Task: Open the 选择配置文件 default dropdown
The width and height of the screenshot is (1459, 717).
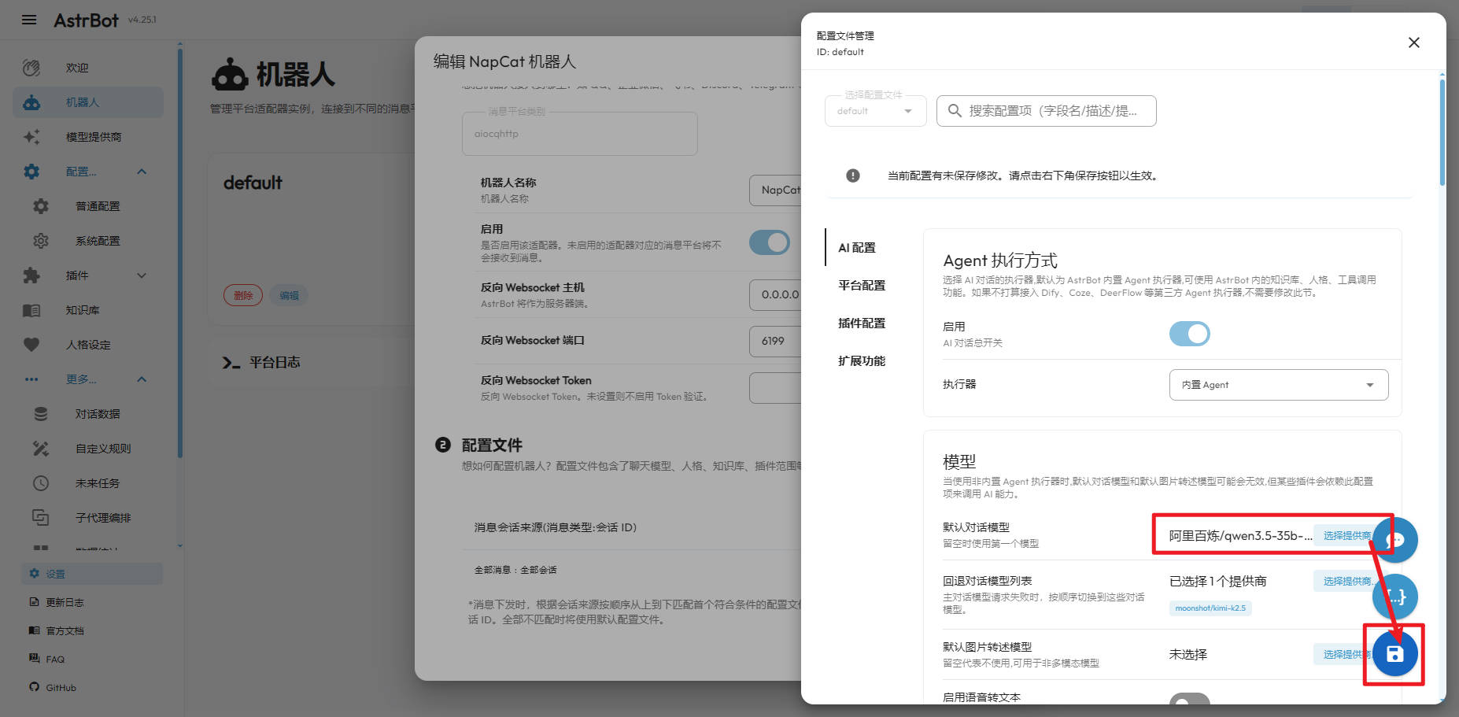Action: point(876,111)
